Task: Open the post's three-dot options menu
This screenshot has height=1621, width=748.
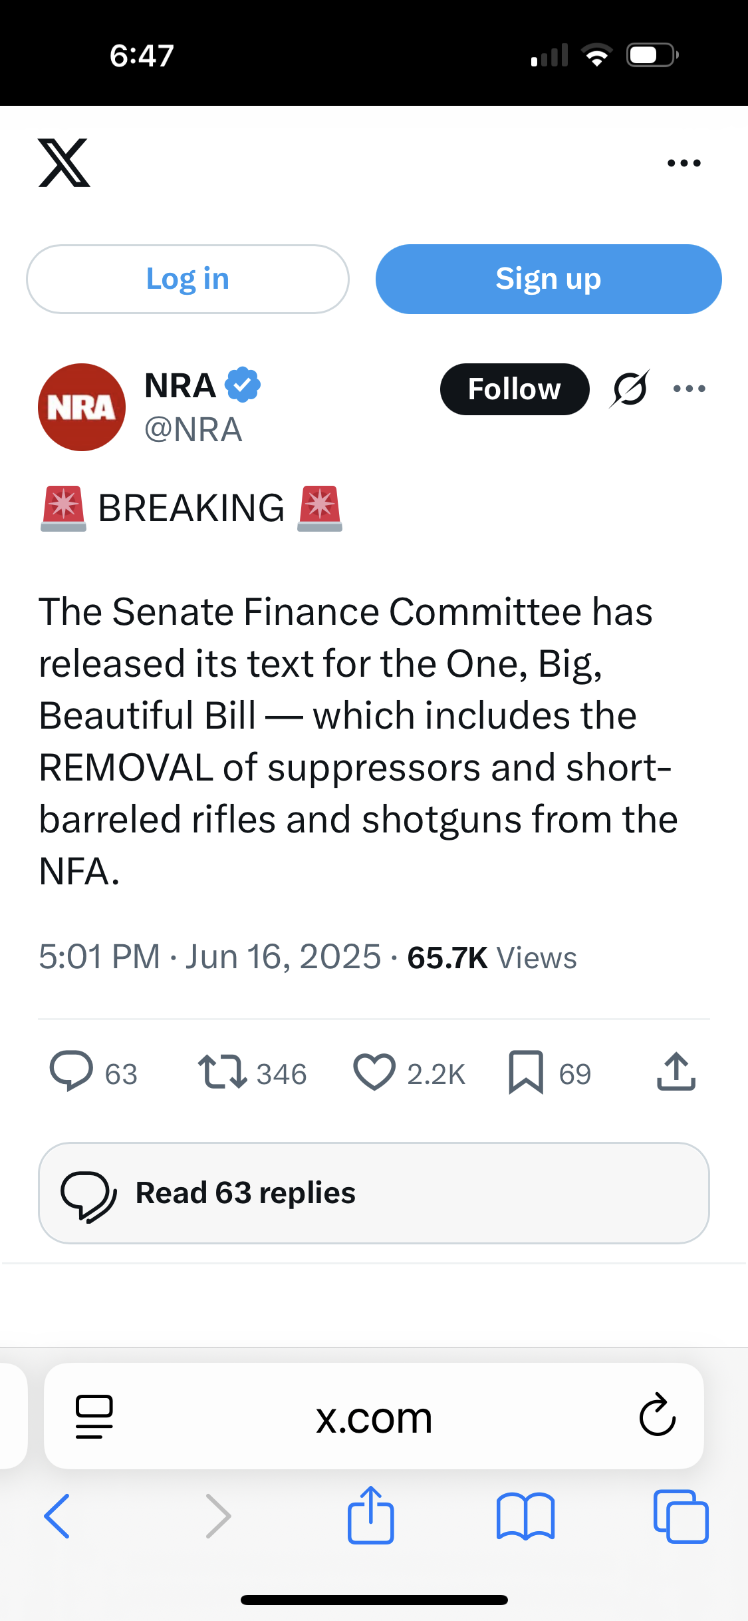Action: [x=689, y=389]
